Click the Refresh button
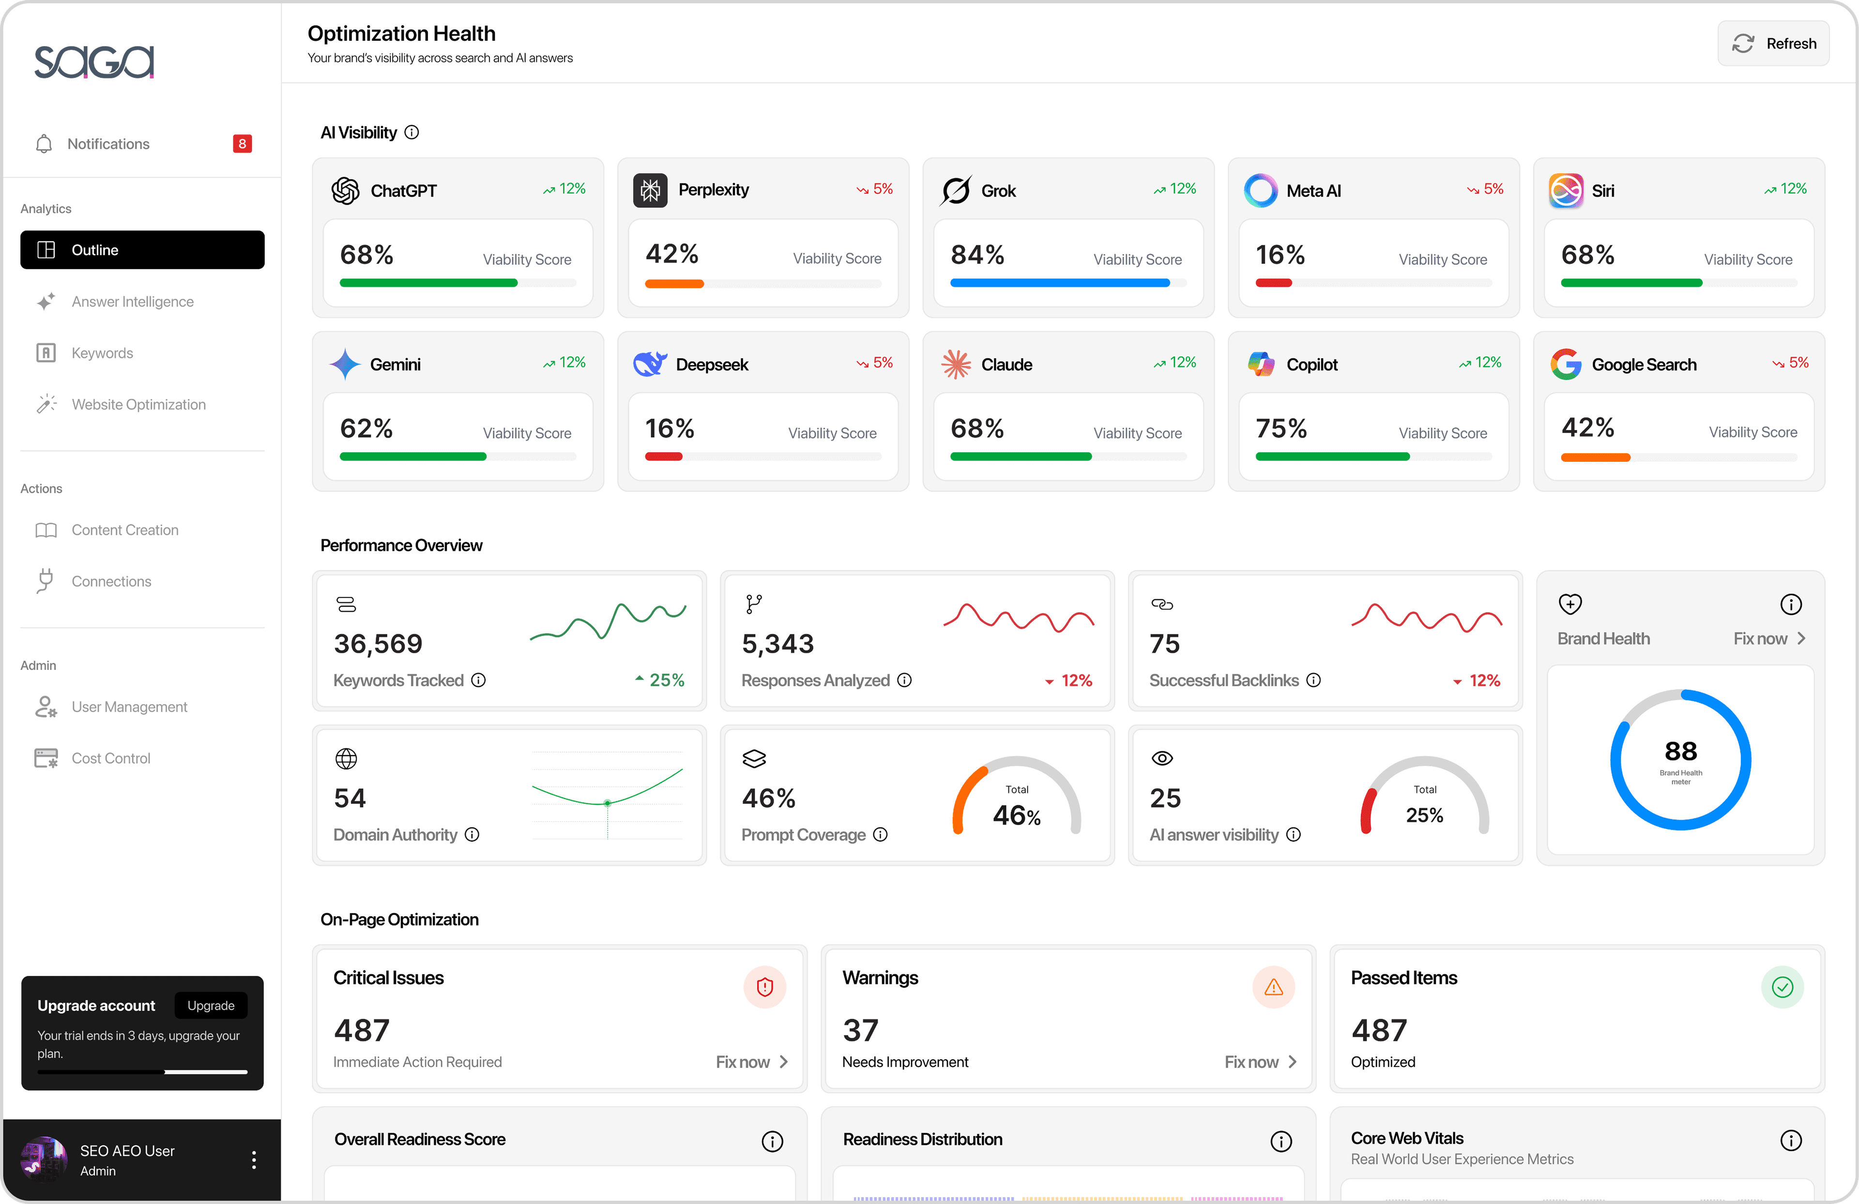 (x=1773, y=44)
